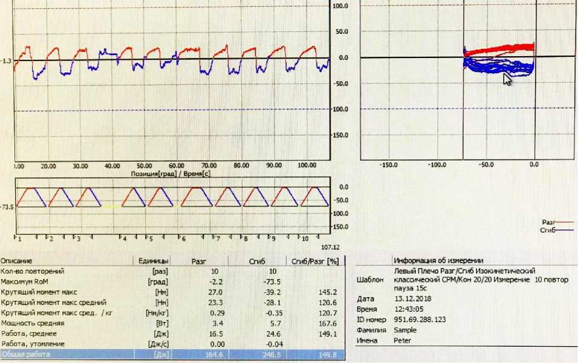Viewport: 578px width, 363px height.
Task: Click the Сгиб/Разг [%] column header
Action: pos(315,261)
